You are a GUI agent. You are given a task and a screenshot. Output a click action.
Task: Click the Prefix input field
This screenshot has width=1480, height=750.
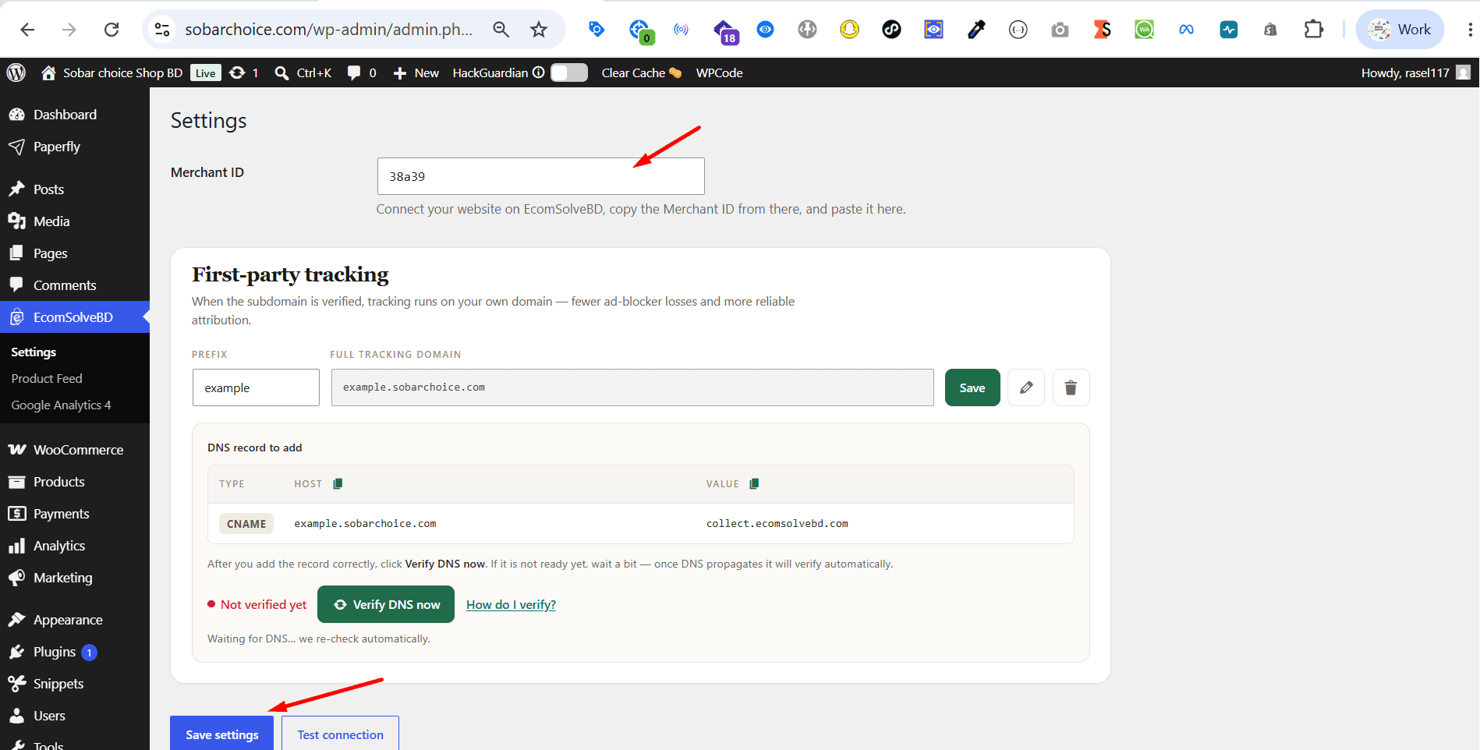pos(256,387)
